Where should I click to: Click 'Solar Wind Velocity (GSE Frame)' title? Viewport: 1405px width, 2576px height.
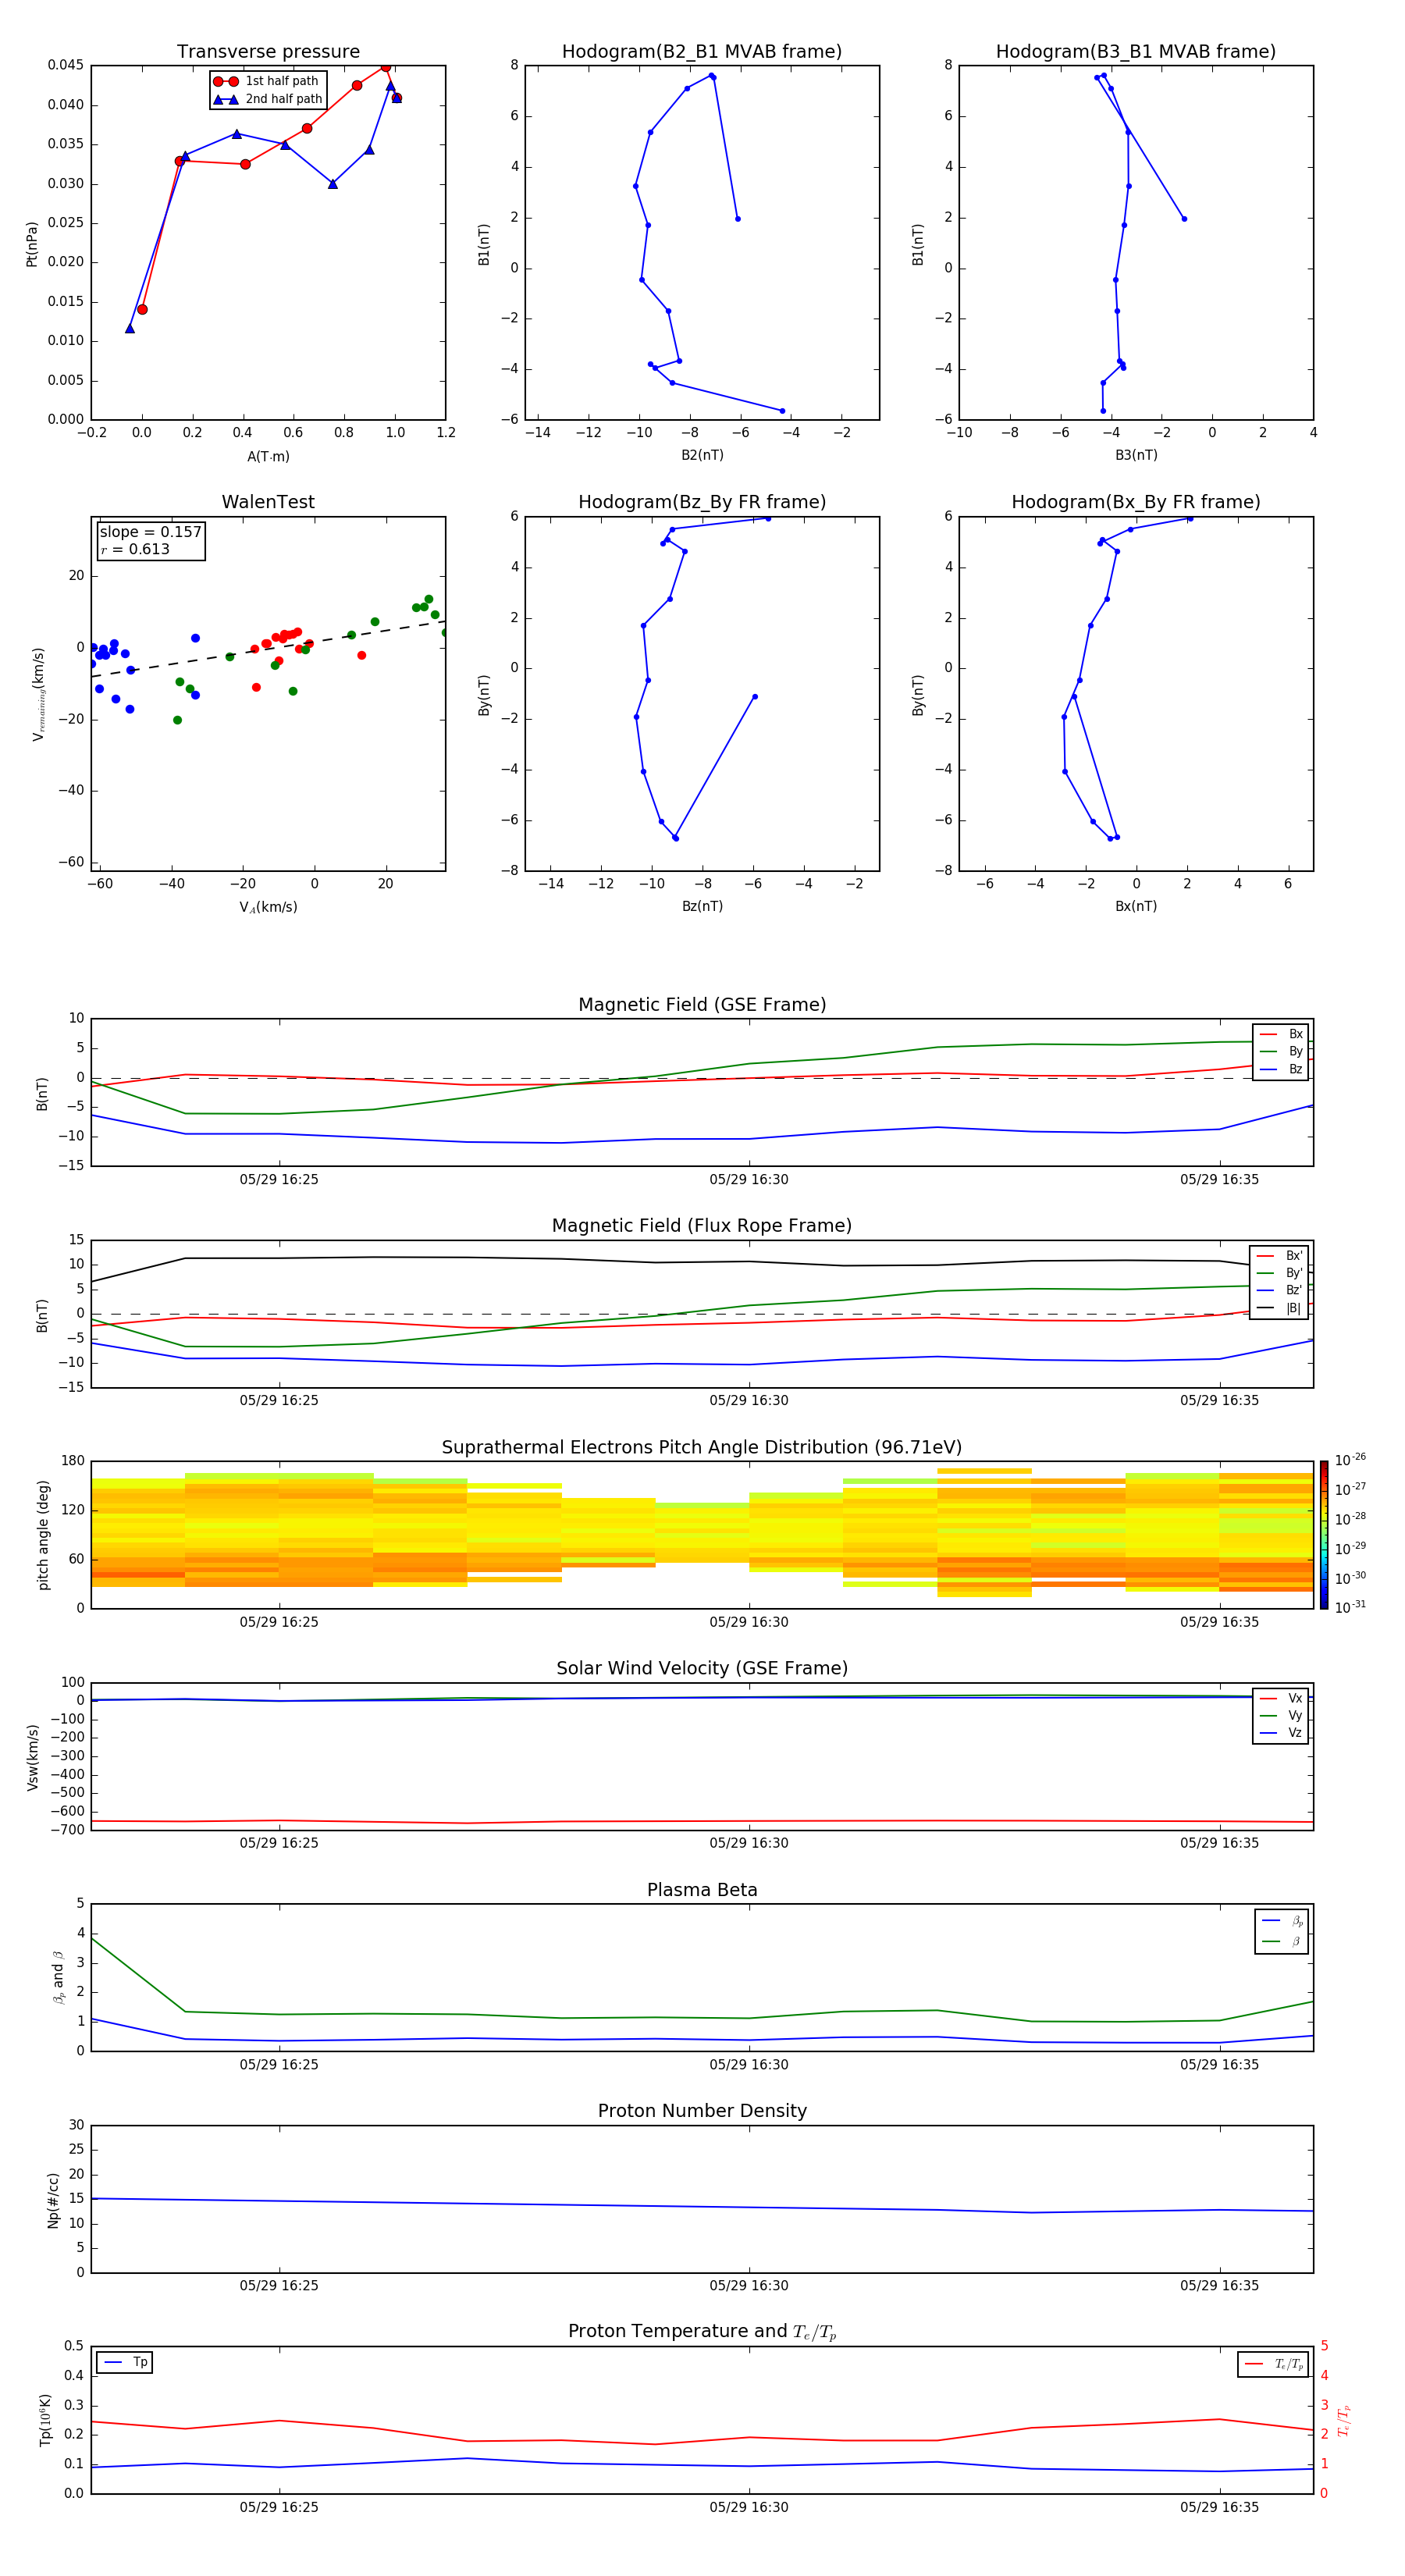coord(702,1669)
